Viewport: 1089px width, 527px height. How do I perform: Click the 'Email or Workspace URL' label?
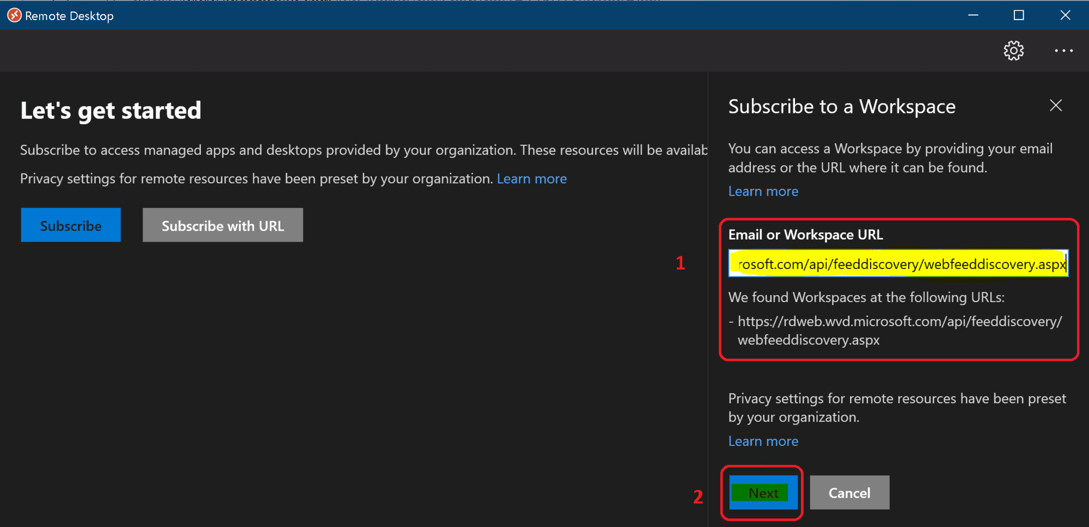(805, 235)
